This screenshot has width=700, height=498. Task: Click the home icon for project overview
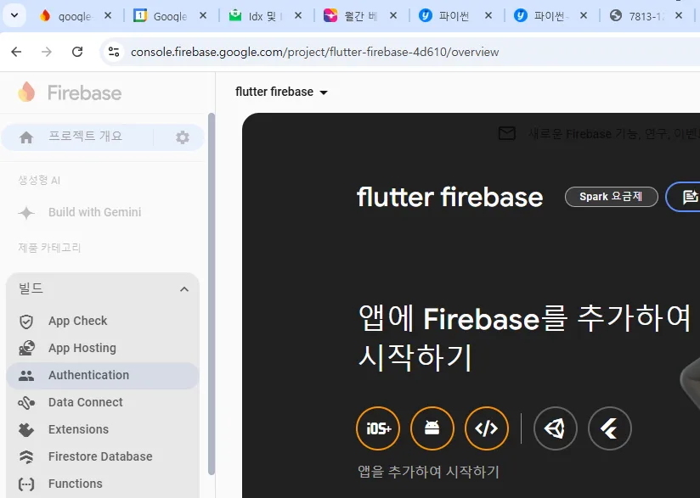coord(26,137)
